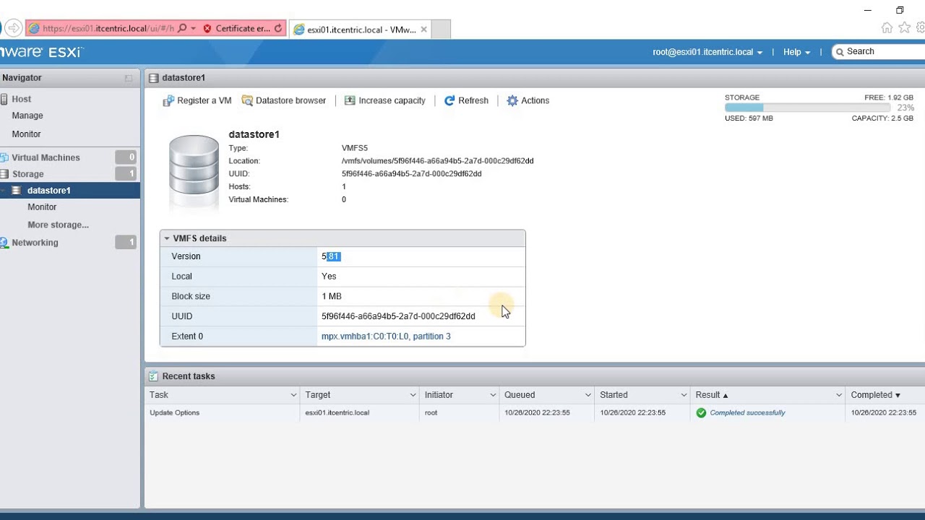
Task: Open the Actions gear menu
Action: (x=528, y=101)
